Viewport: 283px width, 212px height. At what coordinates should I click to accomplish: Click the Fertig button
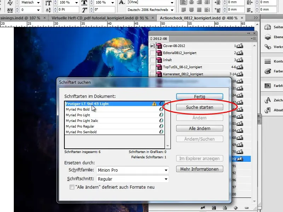200,96
